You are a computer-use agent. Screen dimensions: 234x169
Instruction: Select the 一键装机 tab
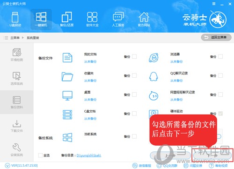(x=41, y=19)
